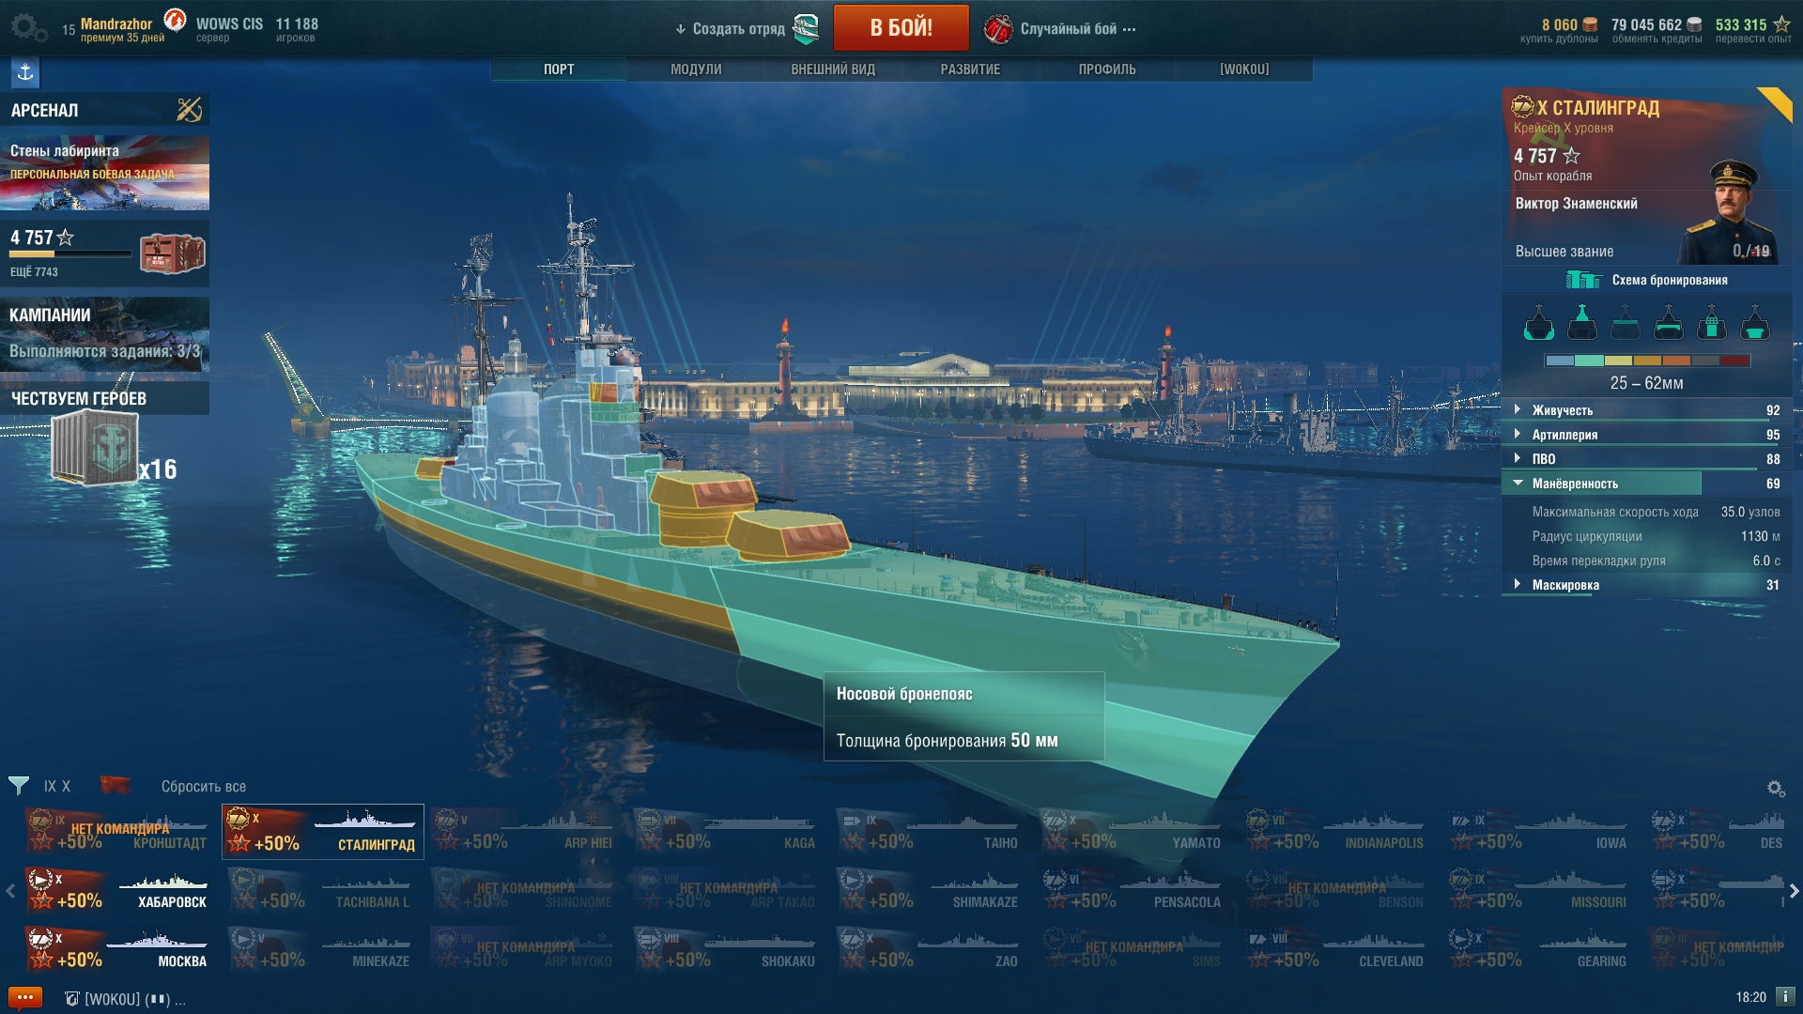Viewport: 1803px width, 1014px height.
Task: Click the В БОЙ! battle button
Action: coord(901,27)
